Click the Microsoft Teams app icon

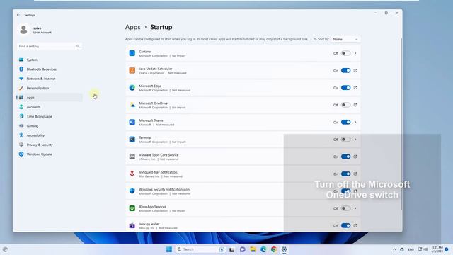(132, 122)
